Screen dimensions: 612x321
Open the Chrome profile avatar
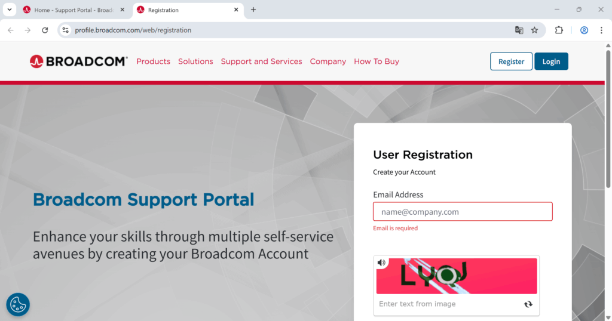[x=584, y=30]
